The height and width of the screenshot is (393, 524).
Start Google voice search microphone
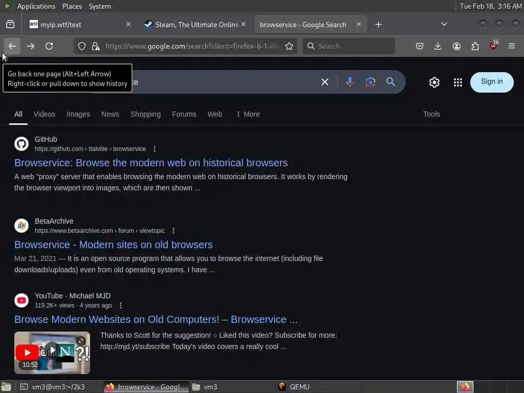click(x=350, y=82)
